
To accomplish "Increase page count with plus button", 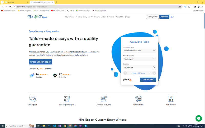I will tap(154, 73).
